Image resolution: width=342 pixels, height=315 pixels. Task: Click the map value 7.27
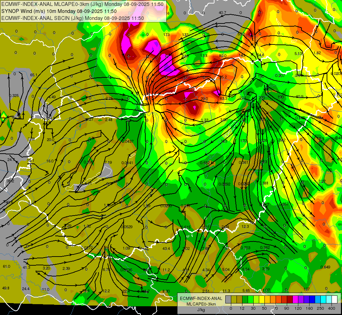[322, 181]
